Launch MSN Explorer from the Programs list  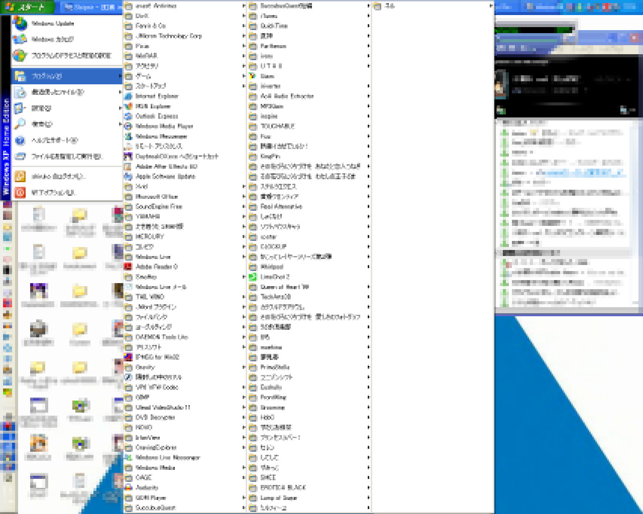click(153, 106)
